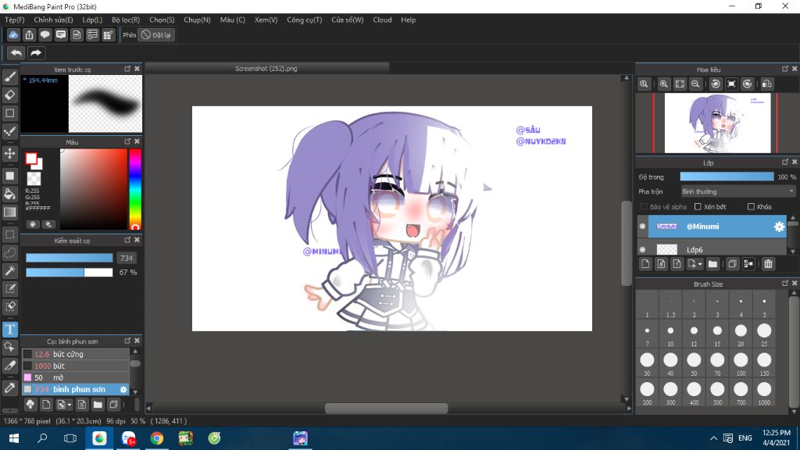Click the cloud save icon in toolbar
This screenshot has height=450, width=800.
point(13,34)
